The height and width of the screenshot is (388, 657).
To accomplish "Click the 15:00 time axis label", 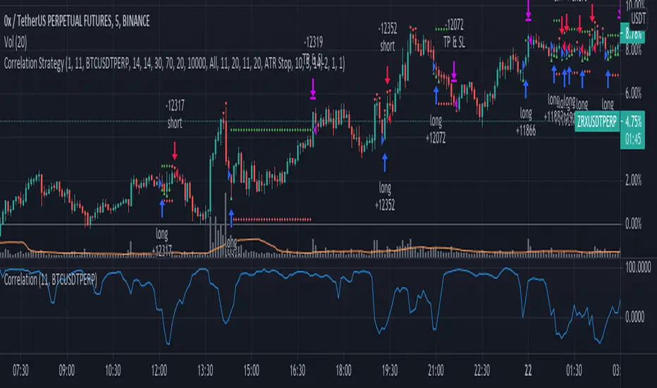I will (x=251, y=371).
